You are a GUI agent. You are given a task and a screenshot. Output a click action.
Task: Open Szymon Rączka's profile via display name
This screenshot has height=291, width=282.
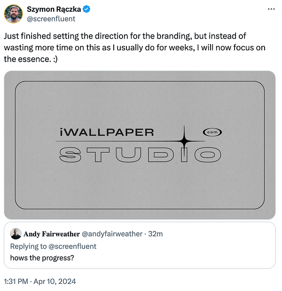click(53, 9)
